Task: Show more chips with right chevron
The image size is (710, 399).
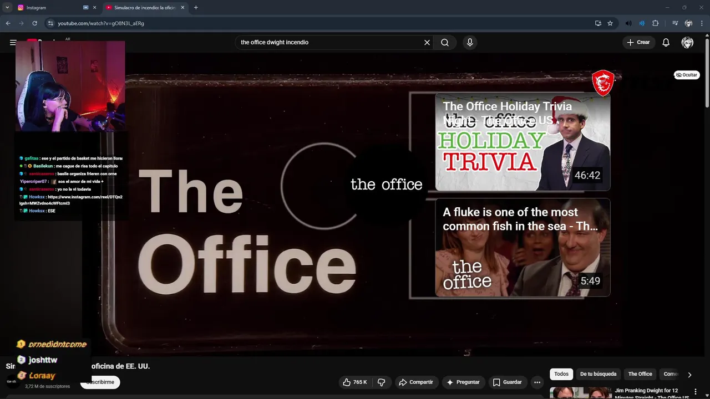Action: [689, 375]
